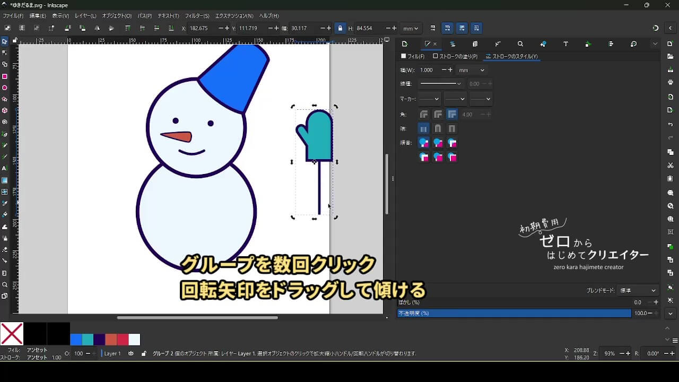Image resolution: width=679 pixels, height=382 pixels.
Task: Open the stroke width unit mm dropdown
Action: [471, 70]
